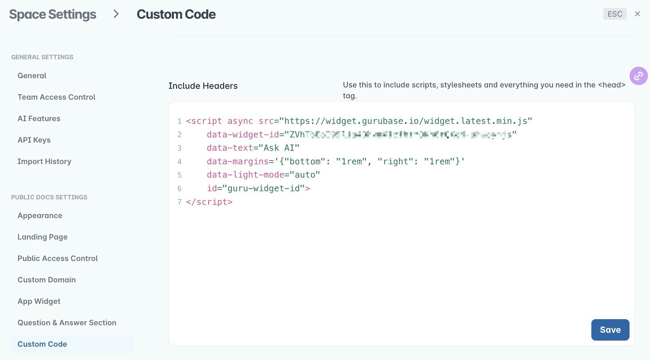Viewport: 650px width, 360px height.
Task: Open Appearance settings
Action: coord(40,215)
